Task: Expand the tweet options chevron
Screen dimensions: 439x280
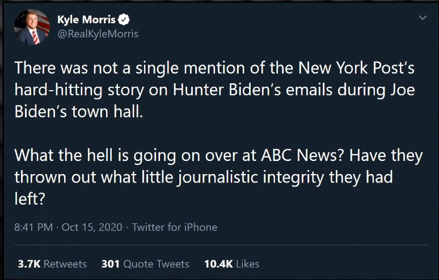Action: (x=421, y=18)
